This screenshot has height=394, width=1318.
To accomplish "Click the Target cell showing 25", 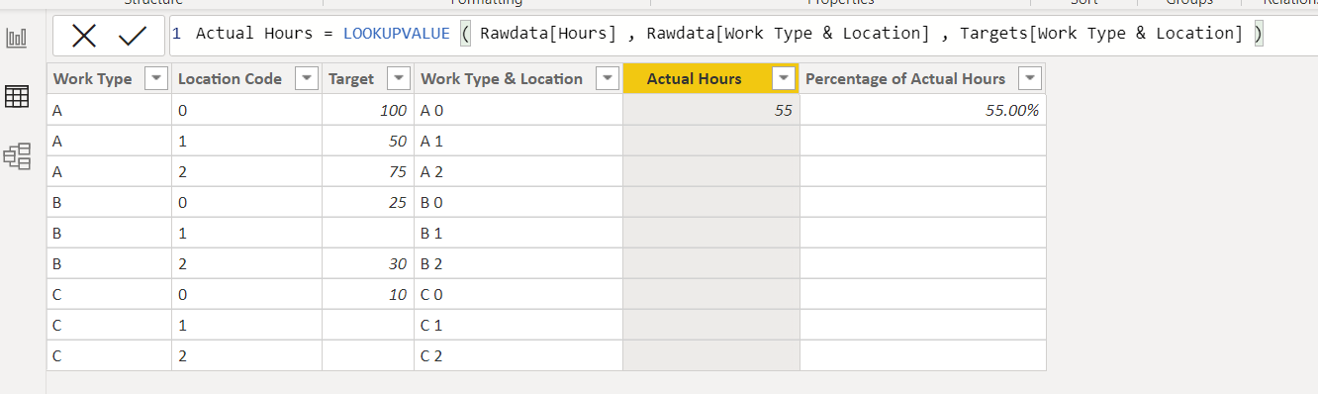I will 368,202.
